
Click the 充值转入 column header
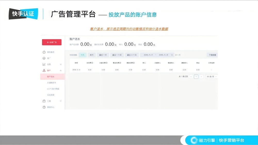point(157,63)
